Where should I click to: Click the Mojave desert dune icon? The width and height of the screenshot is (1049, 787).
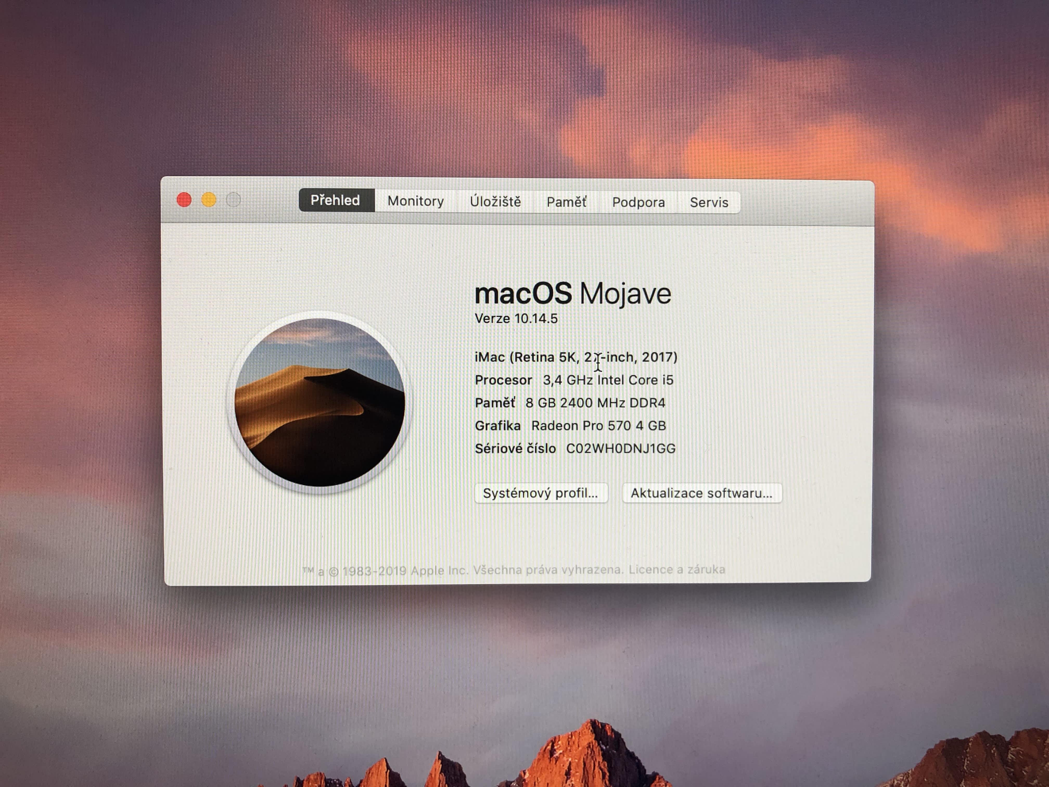320,402
